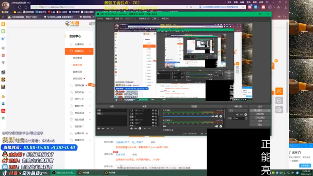Open browser apps grid icon
This screenshot has width=313, height=176.
tap(270, 7)
